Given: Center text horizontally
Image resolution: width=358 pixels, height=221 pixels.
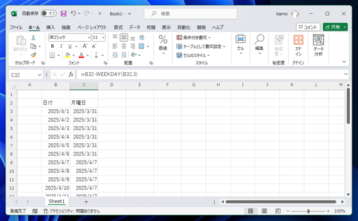Looking at the screenshot, I should coord(124,47).
